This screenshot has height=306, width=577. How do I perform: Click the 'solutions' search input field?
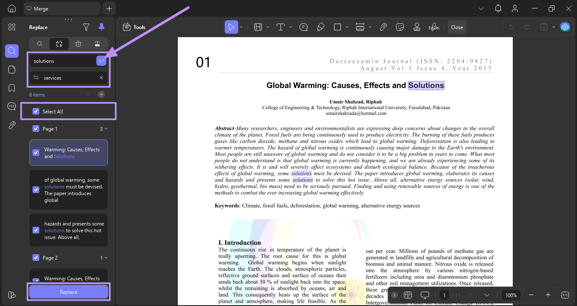click(x=63, y=61)
